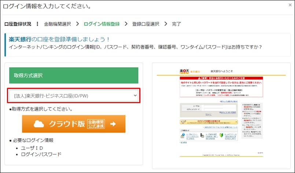
Task: Click the dropdown arrow of the 取得方式 select box
Action: (x=135, y=96)
